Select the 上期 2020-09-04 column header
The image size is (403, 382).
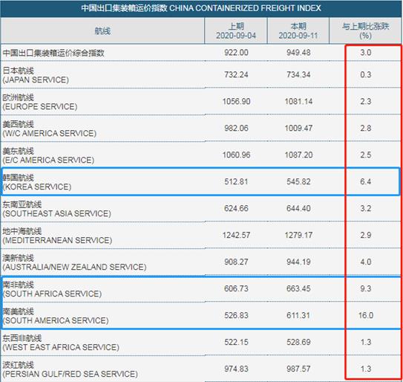[x=236, y=31]
